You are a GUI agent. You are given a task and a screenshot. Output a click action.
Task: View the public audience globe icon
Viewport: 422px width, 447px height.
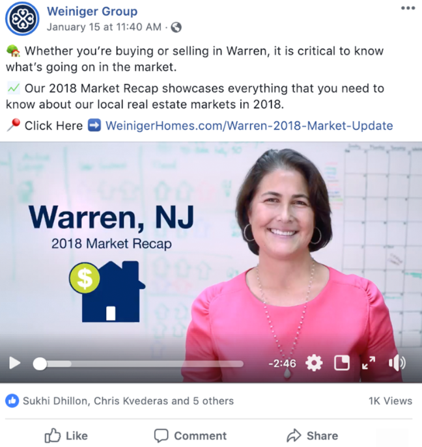(176, 27)
